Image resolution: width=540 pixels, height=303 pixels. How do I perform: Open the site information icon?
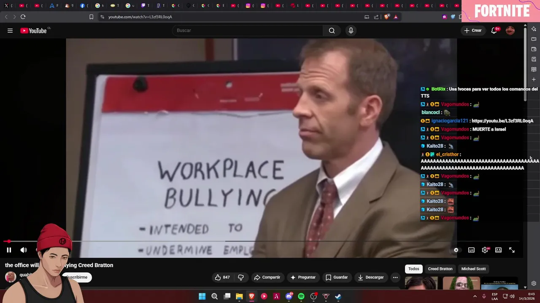coord(102,17)
